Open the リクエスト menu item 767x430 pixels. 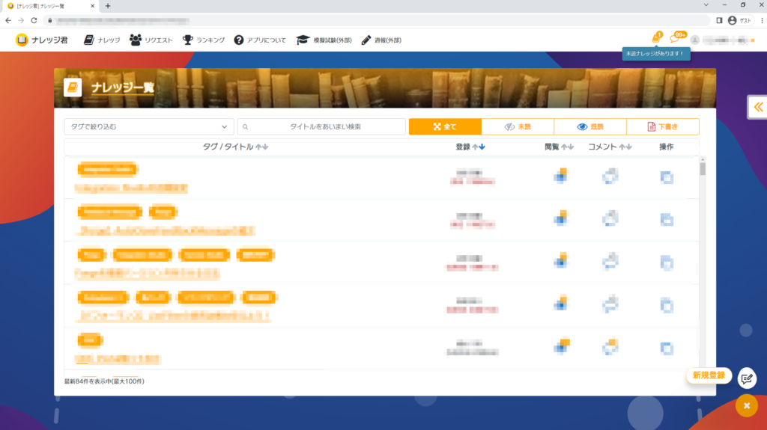click(151, 40)
